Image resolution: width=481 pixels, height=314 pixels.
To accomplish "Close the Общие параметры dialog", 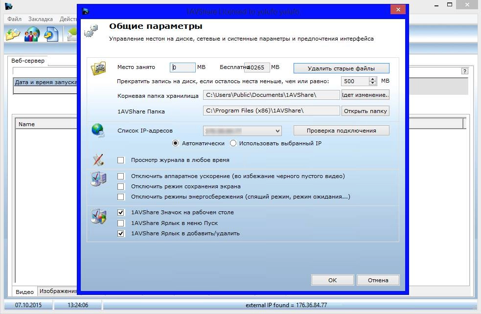I will click(398, 9).
